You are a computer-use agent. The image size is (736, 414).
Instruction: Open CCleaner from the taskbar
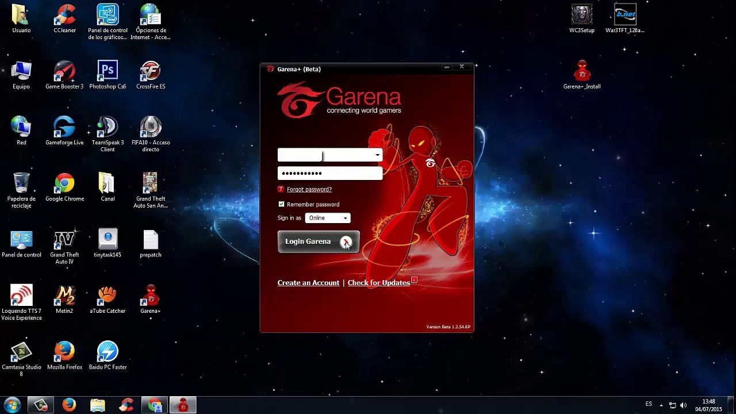[126, 405]
